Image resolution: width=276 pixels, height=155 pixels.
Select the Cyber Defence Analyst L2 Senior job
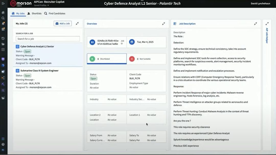tap(48, 55)
